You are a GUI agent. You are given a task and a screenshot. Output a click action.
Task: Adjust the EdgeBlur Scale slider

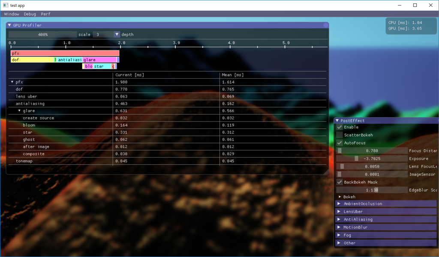pyautogui.click(x=372, y=190)
